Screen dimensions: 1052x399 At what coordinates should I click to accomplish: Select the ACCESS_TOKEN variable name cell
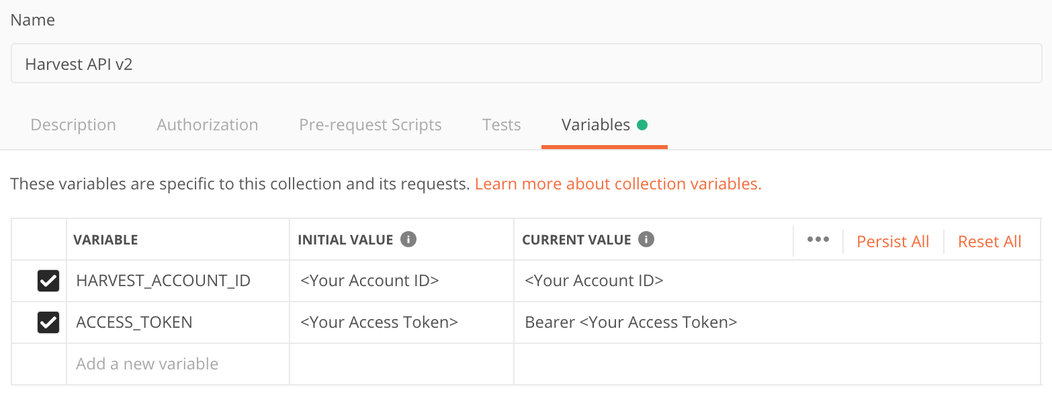178,322
